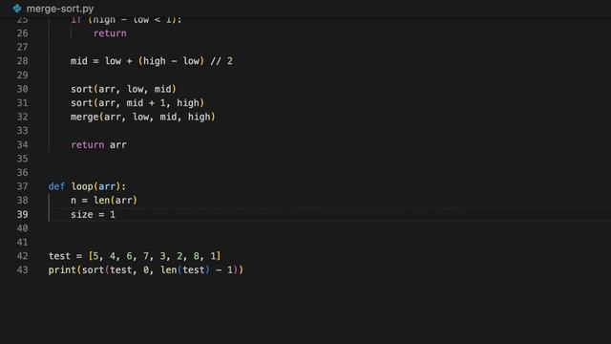Click line number 26 in the gutter

pyautogui.click(x=23, y=33)
